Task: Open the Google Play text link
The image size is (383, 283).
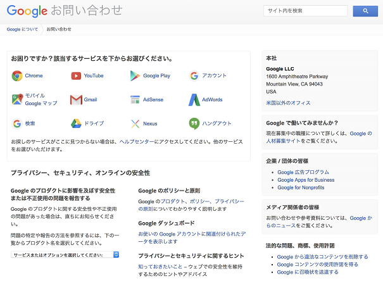Action: 156,76
